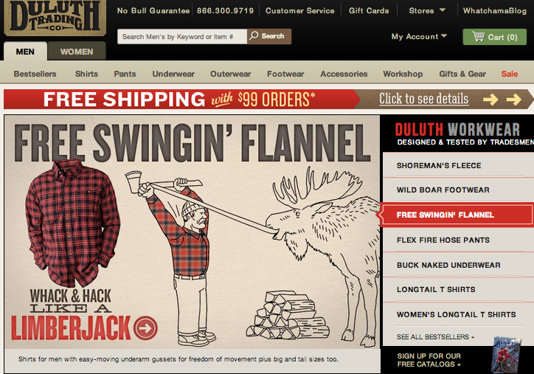Click the 'Click to see details' link
Image resolution: width=534 pixels, height=374 pixels.
click(423, 99)
